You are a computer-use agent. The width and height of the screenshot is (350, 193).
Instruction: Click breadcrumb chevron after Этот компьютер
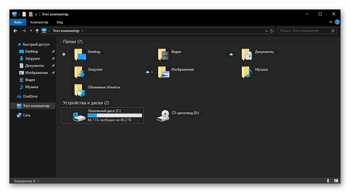pos(82,31)
